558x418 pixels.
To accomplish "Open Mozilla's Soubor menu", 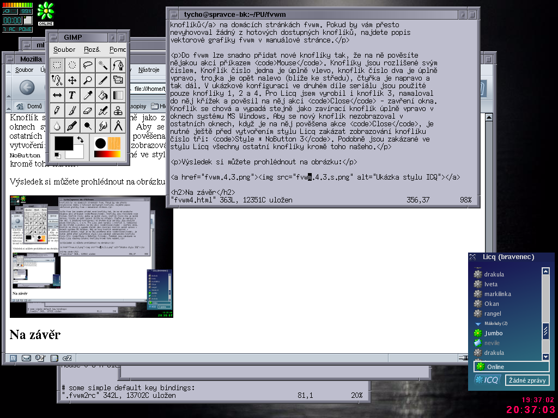I will click(24, 70).
